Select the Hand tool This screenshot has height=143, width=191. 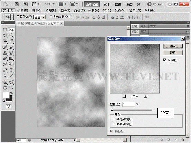click(x=5, y=87)
